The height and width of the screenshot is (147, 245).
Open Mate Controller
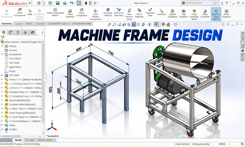click(205, 13)
